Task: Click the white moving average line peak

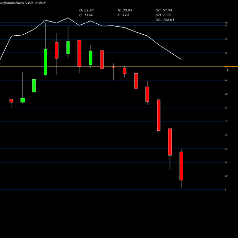Action: [x=68, y=18]
